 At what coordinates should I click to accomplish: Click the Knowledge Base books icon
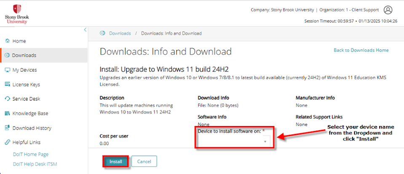coord(8,113)
